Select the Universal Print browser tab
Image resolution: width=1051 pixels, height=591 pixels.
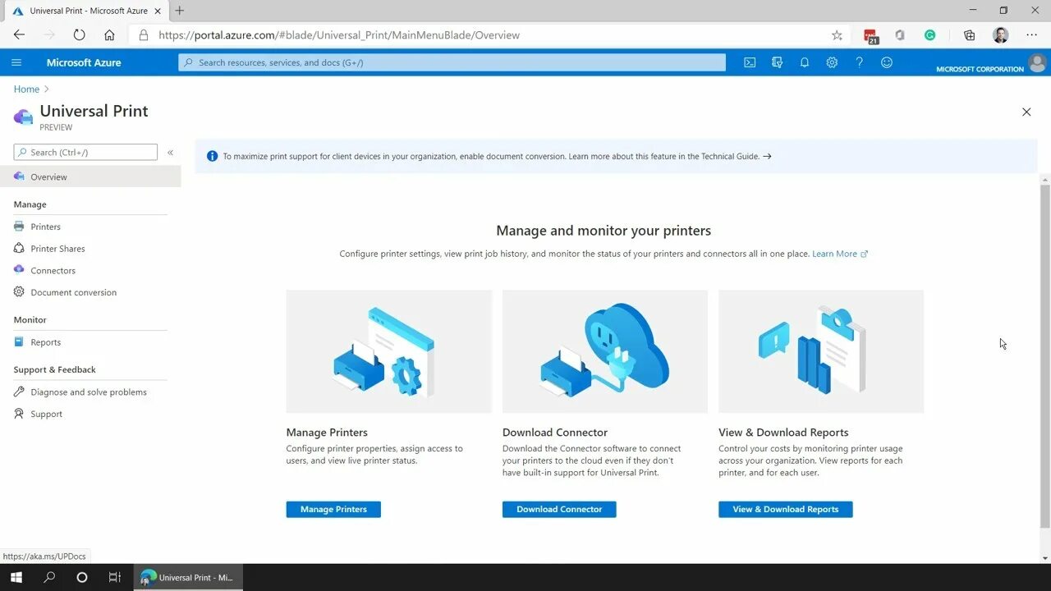point(85,11)
